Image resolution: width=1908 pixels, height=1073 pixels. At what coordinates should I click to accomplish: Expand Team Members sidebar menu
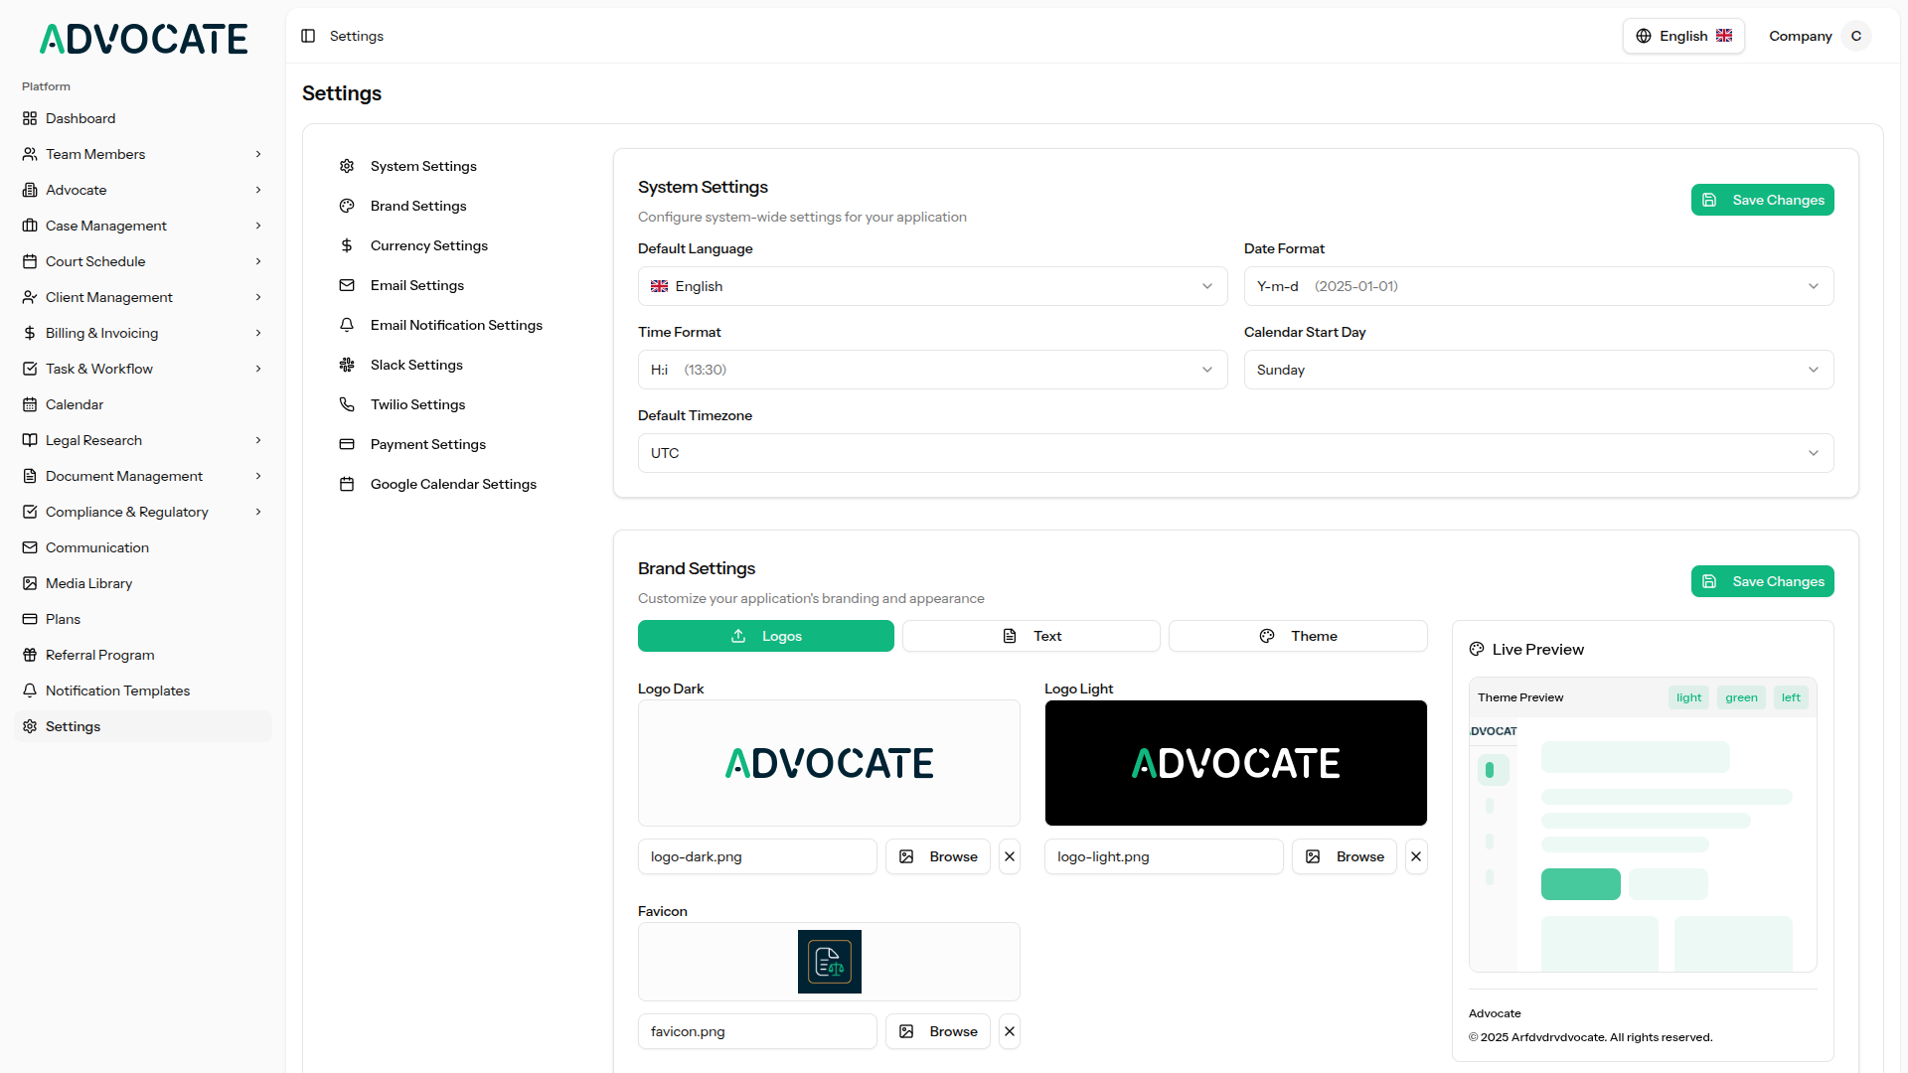pos(143,154)
